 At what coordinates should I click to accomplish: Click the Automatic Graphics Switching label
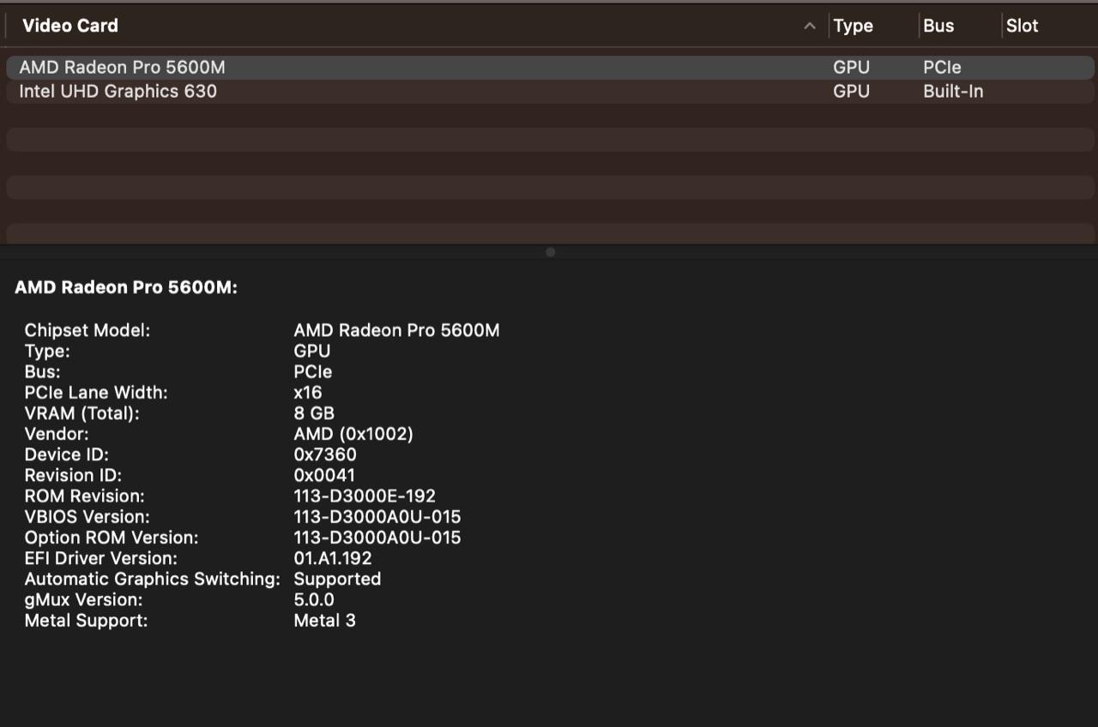pos(152,580)
